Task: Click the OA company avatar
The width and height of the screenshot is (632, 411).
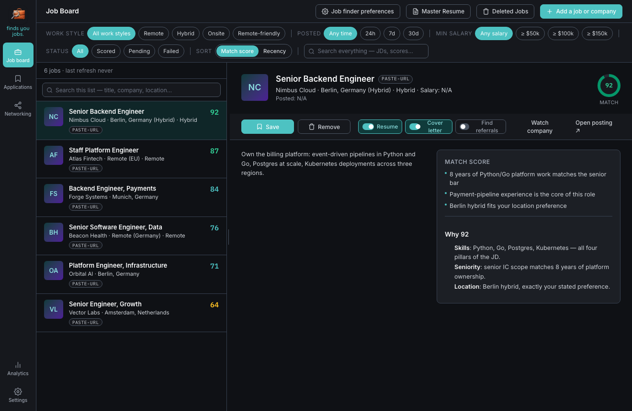Action: (54, 270)
